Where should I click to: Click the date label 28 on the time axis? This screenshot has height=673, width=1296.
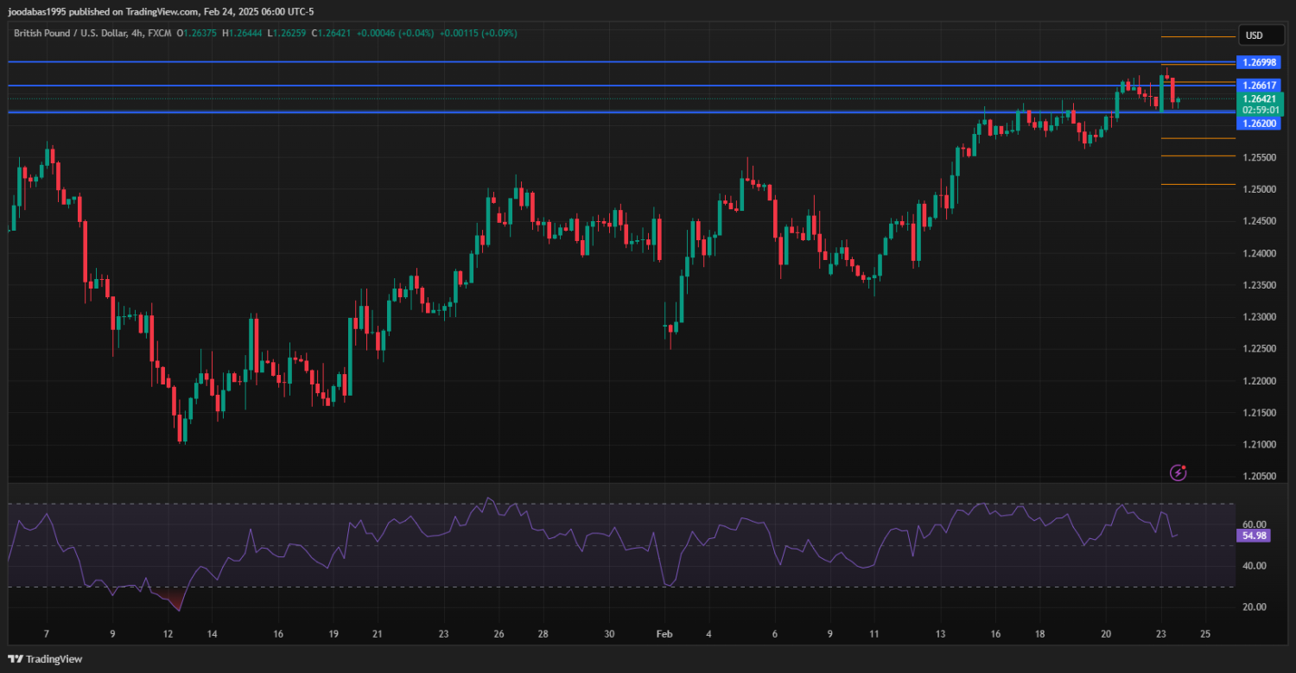[543, 634]
